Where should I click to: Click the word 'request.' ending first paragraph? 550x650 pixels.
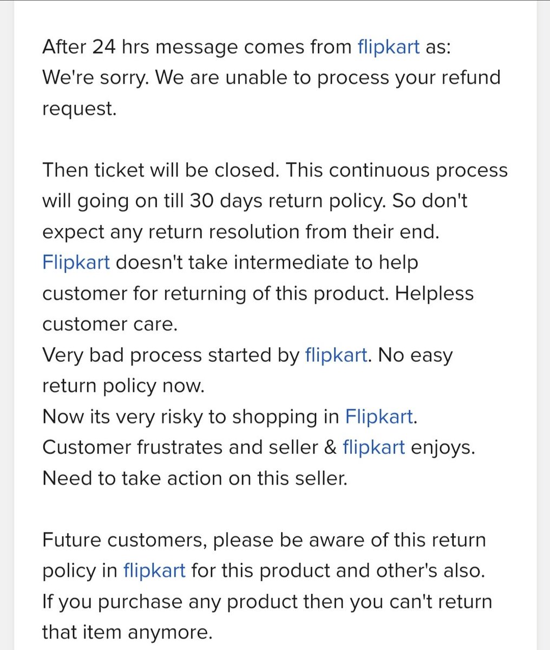point(79,109)
